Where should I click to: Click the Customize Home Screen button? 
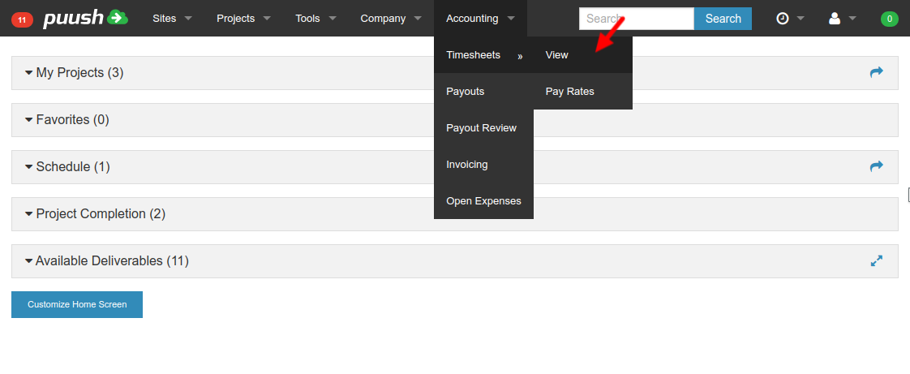click(x=77, y=305)
